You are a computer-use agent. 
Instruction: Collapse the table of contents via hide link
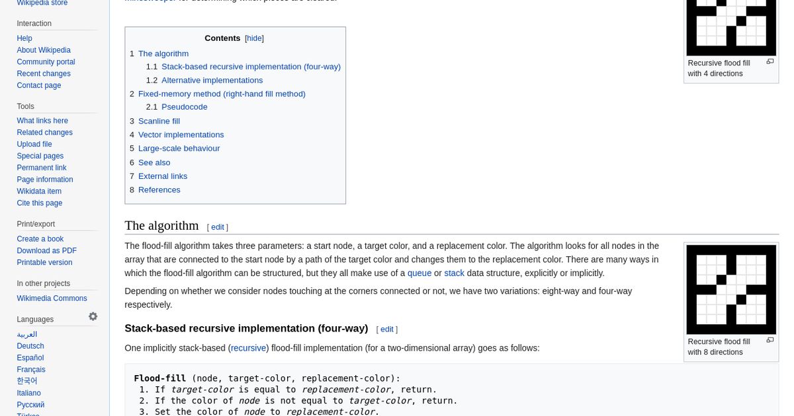click(x=254, y=38)
